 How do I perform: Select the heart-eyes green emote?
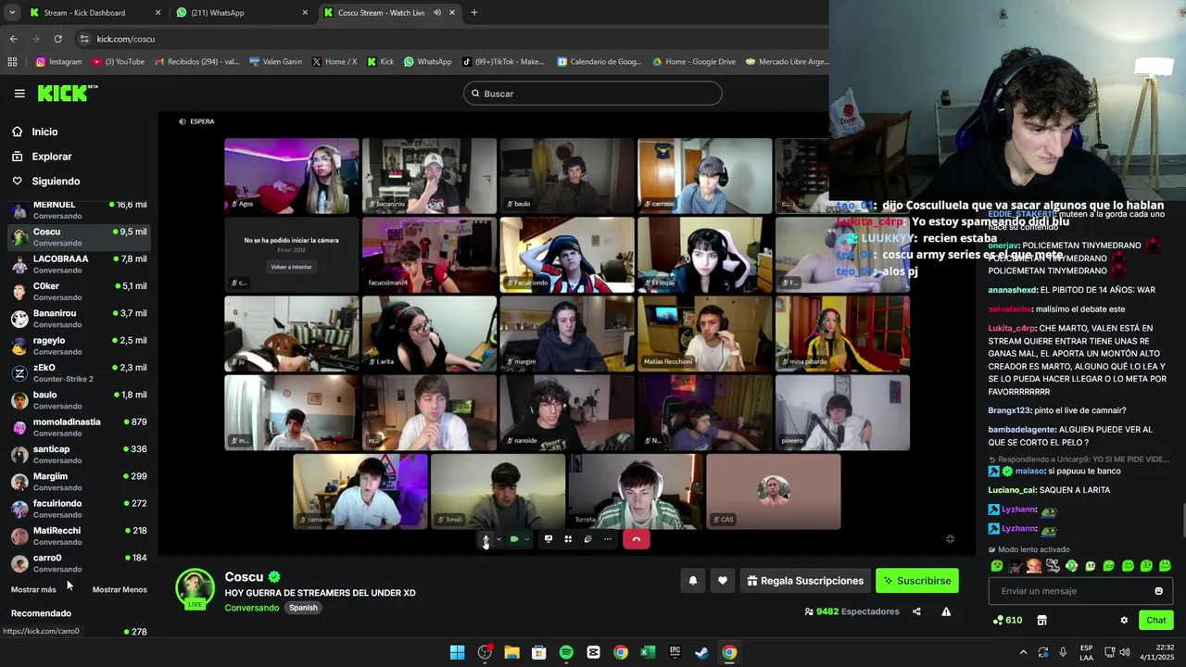(x=997, y=566)
